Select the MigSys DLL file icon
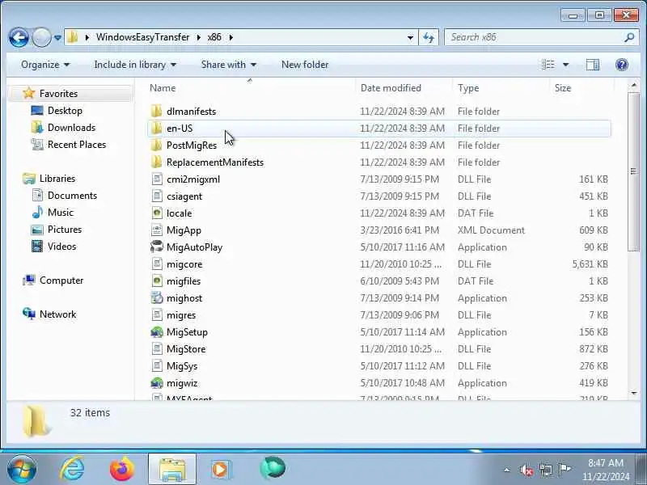The width and height of the screenshot is (647, 485). tap(156, 365)
